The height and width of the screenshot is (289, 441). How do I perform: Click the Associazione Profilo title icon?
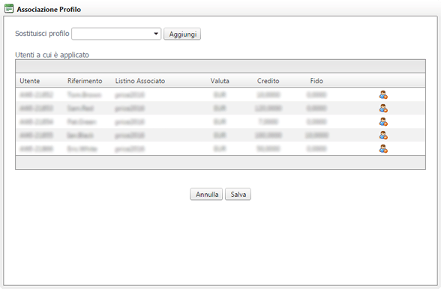(9, 9)
